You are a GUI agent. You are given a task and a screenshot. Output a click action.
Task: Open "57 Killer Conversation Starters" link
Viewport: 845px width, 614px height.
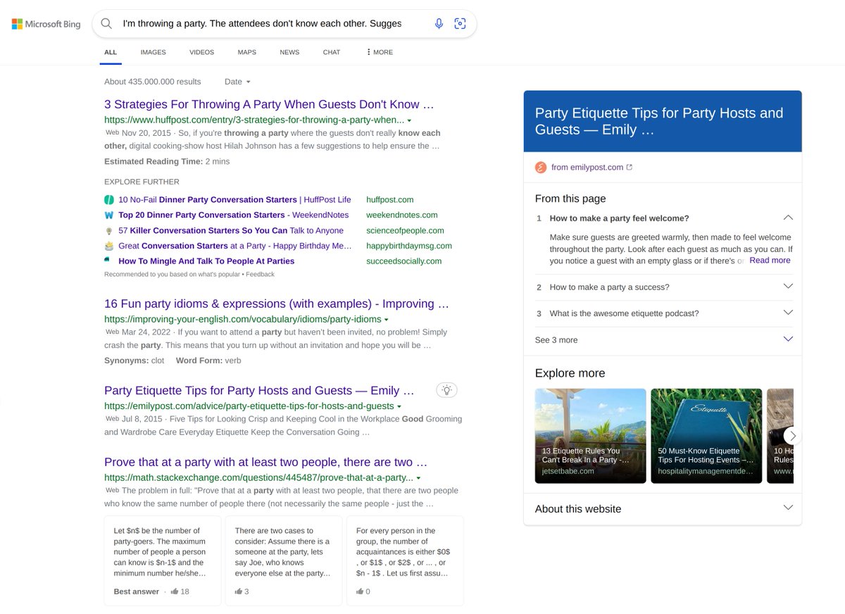pyautogui.click(x=231, y=231)
